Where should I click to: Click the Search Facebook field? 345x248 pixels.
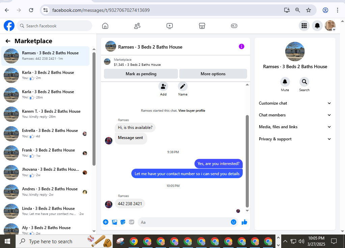(x=54, y=26)
